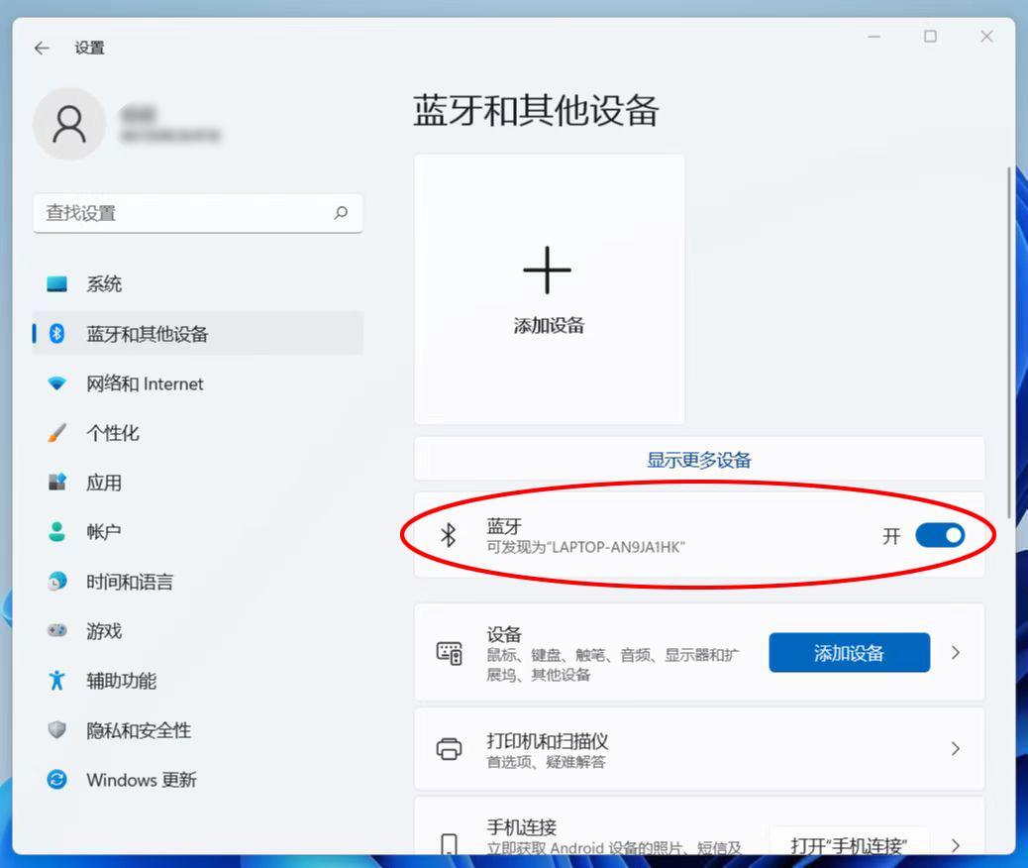Open 辅助功能 settings
Image resolution: width=1028 pixels, height=868 pixels.
(x=197, y=681)
